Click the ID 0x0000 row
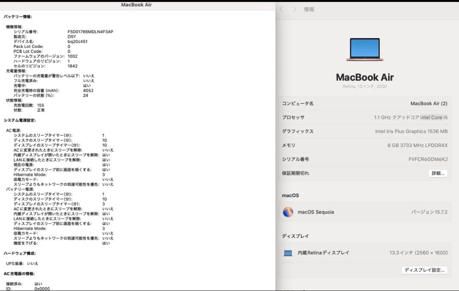 point(28,288)
